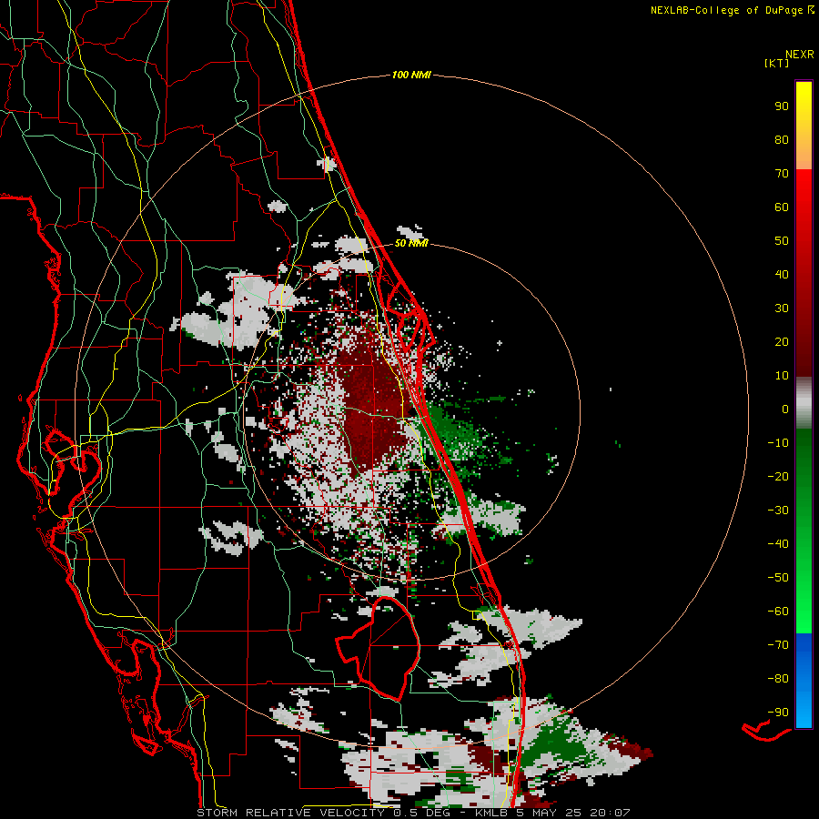Click the -20 value on color scale
This screenshot has width=819, height=819.
[x=778, y=476]
